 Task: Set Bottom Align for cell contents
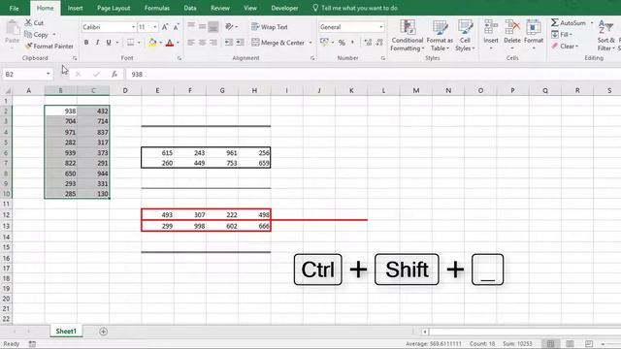click(x=213, y=26)
